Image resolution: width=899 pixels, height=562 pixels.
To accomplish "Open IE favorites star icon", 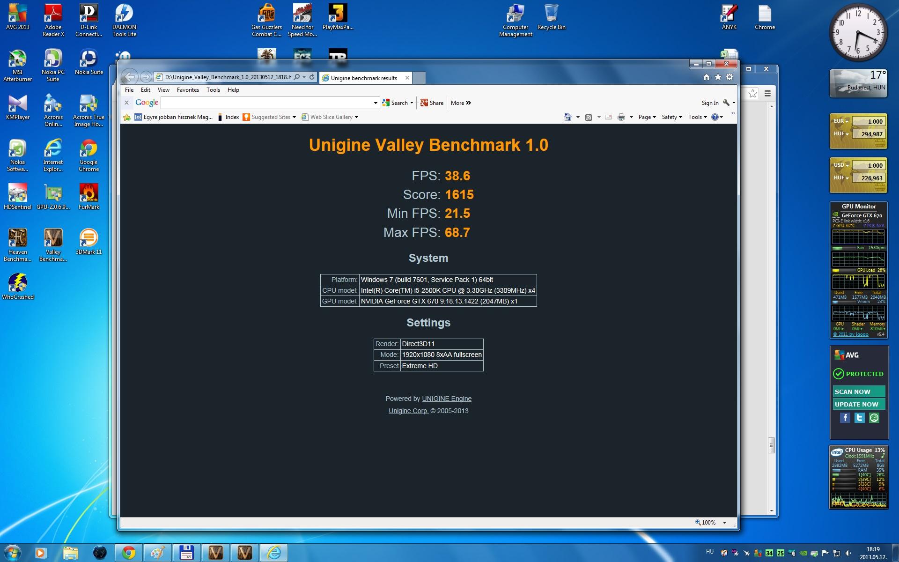I will coord(718,77).
